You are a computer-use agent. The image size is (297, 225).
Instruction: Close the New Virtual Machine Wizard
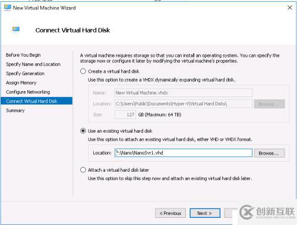[290, 8]
